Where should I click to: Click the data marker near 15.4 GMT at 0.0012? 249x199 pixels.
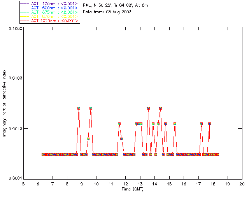tap(175, 124)
